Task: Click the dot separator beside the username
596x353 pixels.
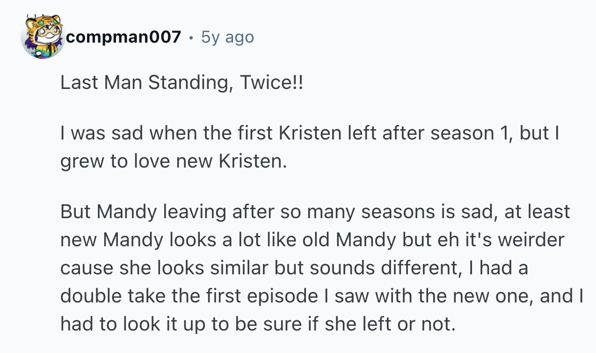Action: point(191,37)
